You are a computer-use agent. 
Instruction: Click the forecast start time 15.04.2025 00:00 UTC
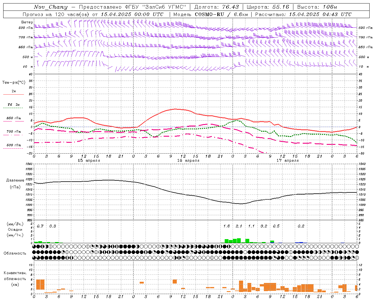[132, 14]
